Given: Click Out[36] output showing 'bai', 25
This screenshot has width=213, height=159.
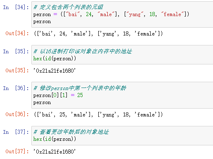Looking at the screenshot, I should coord(98,114).
